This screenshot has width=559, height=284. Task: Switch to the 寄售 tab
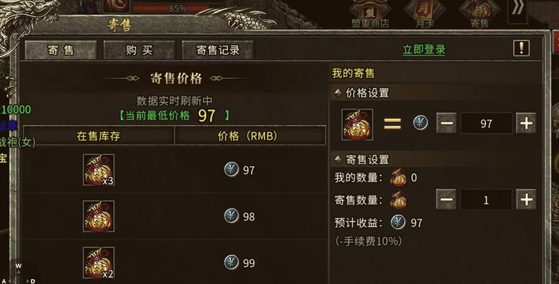60,50
